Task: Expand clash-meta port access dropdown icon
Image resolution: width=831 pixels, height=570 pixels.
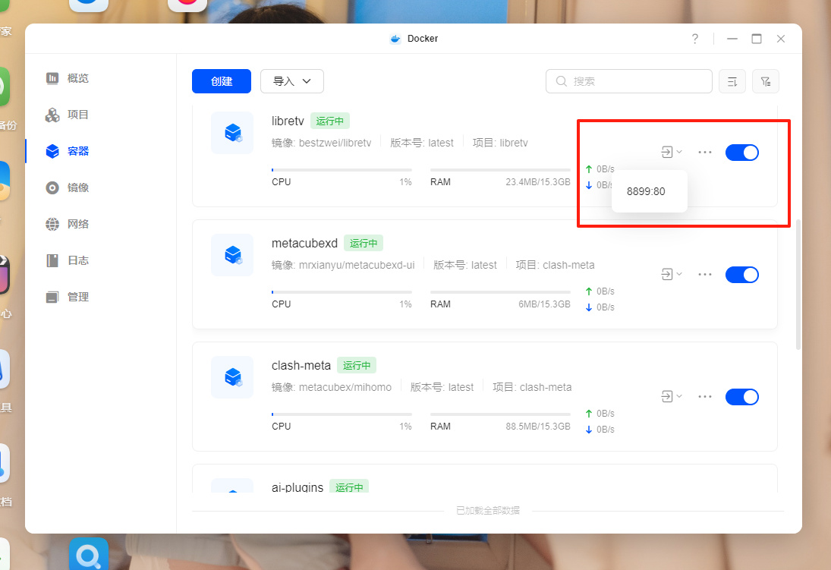Action: coord(672,397)
